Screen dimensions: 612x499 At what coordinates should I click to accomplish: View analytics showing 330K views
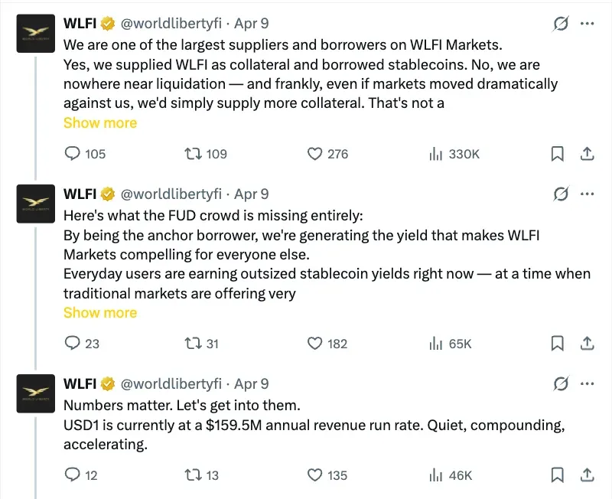437,154
